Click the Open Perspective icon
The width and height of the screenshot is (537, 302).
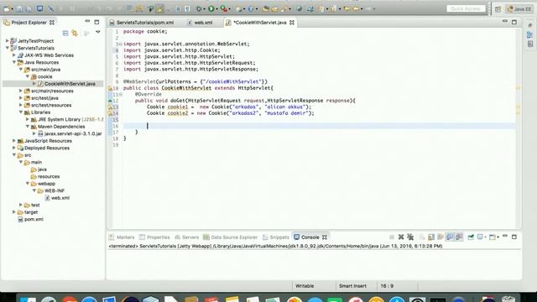pos(498,9)
